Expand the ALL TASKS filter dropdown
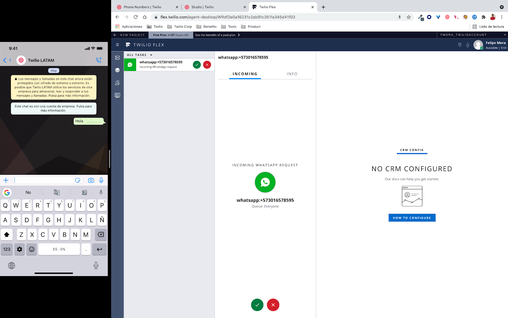The image size is (508, 318). click(140, 55)
